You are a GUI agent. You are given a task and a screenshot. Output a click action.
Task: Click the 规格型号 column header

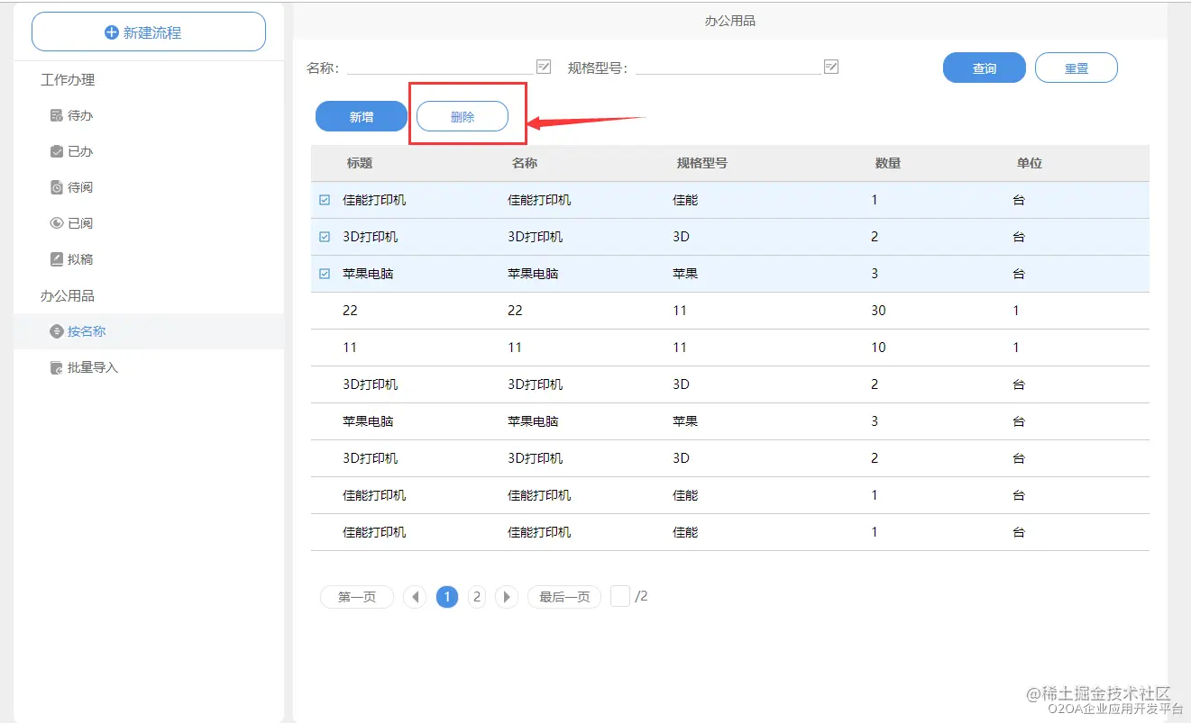click(x=702, y=163)
